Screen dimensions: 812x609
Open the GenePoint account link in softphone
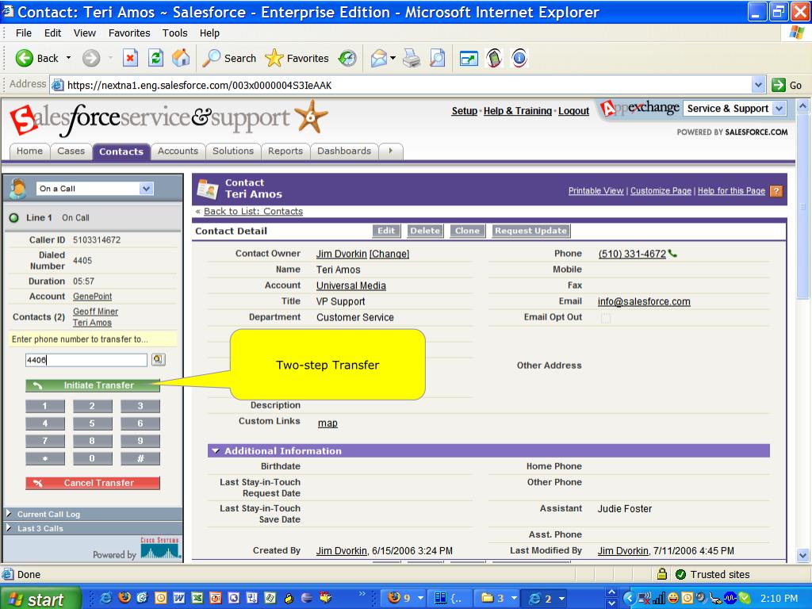click(92, 297)
